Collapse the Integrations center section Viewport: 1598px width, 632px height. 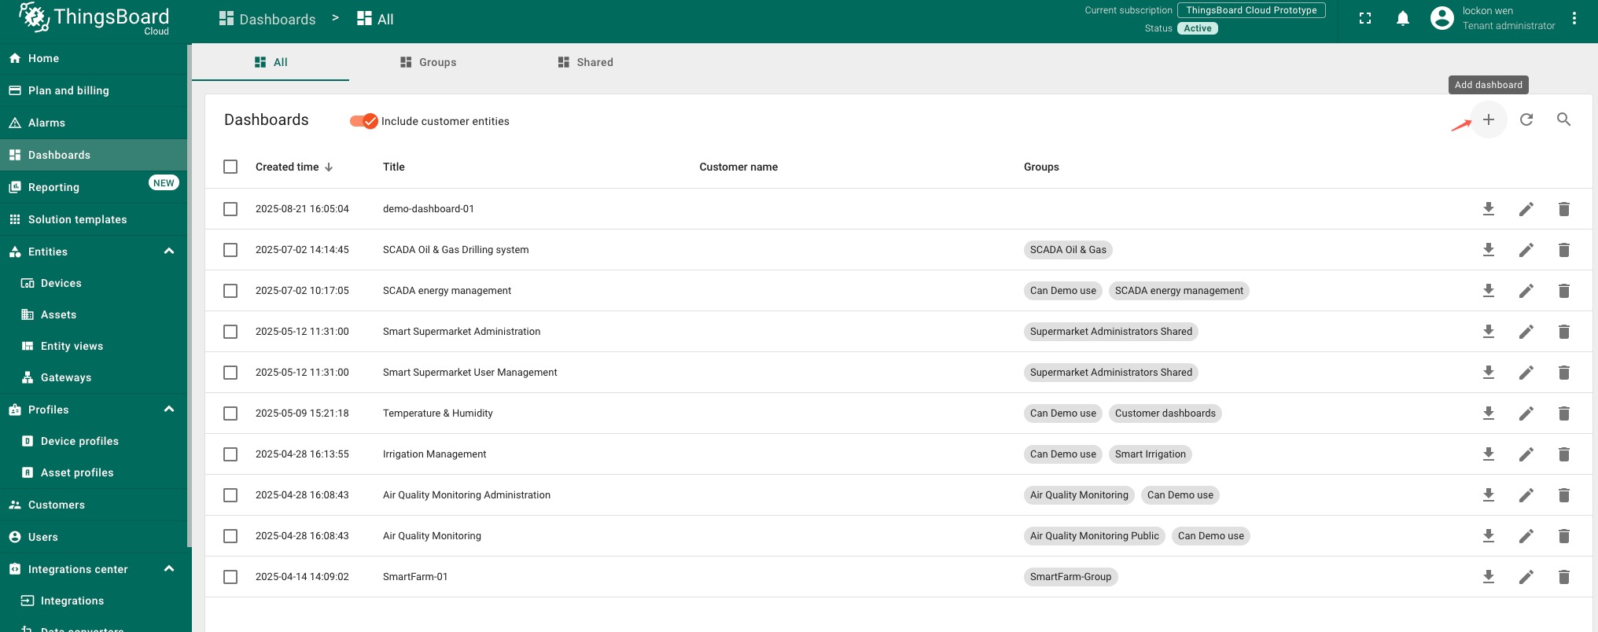[x=168, y=569]
